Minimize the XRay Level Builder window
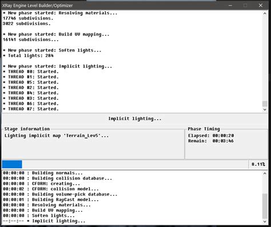This screenshot has height=227, width=271. click(230, 5)
